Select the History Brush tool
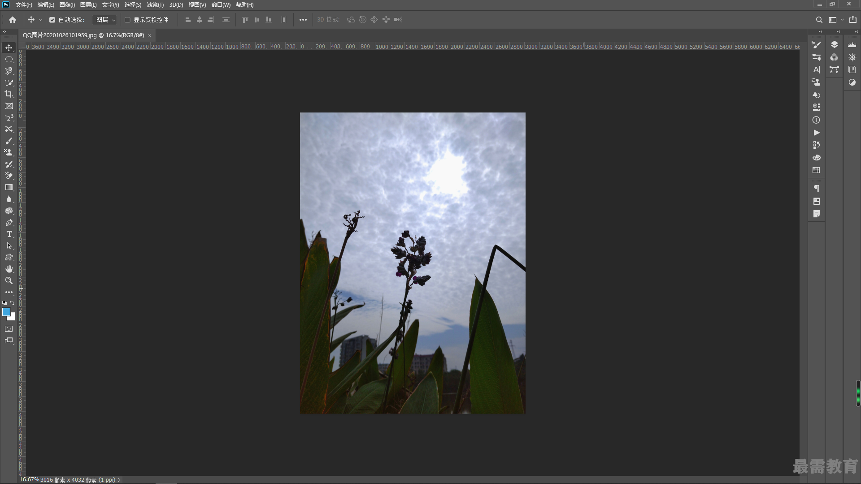The width and height of the screenshot is (861, 484). click(x=9, y=164)
